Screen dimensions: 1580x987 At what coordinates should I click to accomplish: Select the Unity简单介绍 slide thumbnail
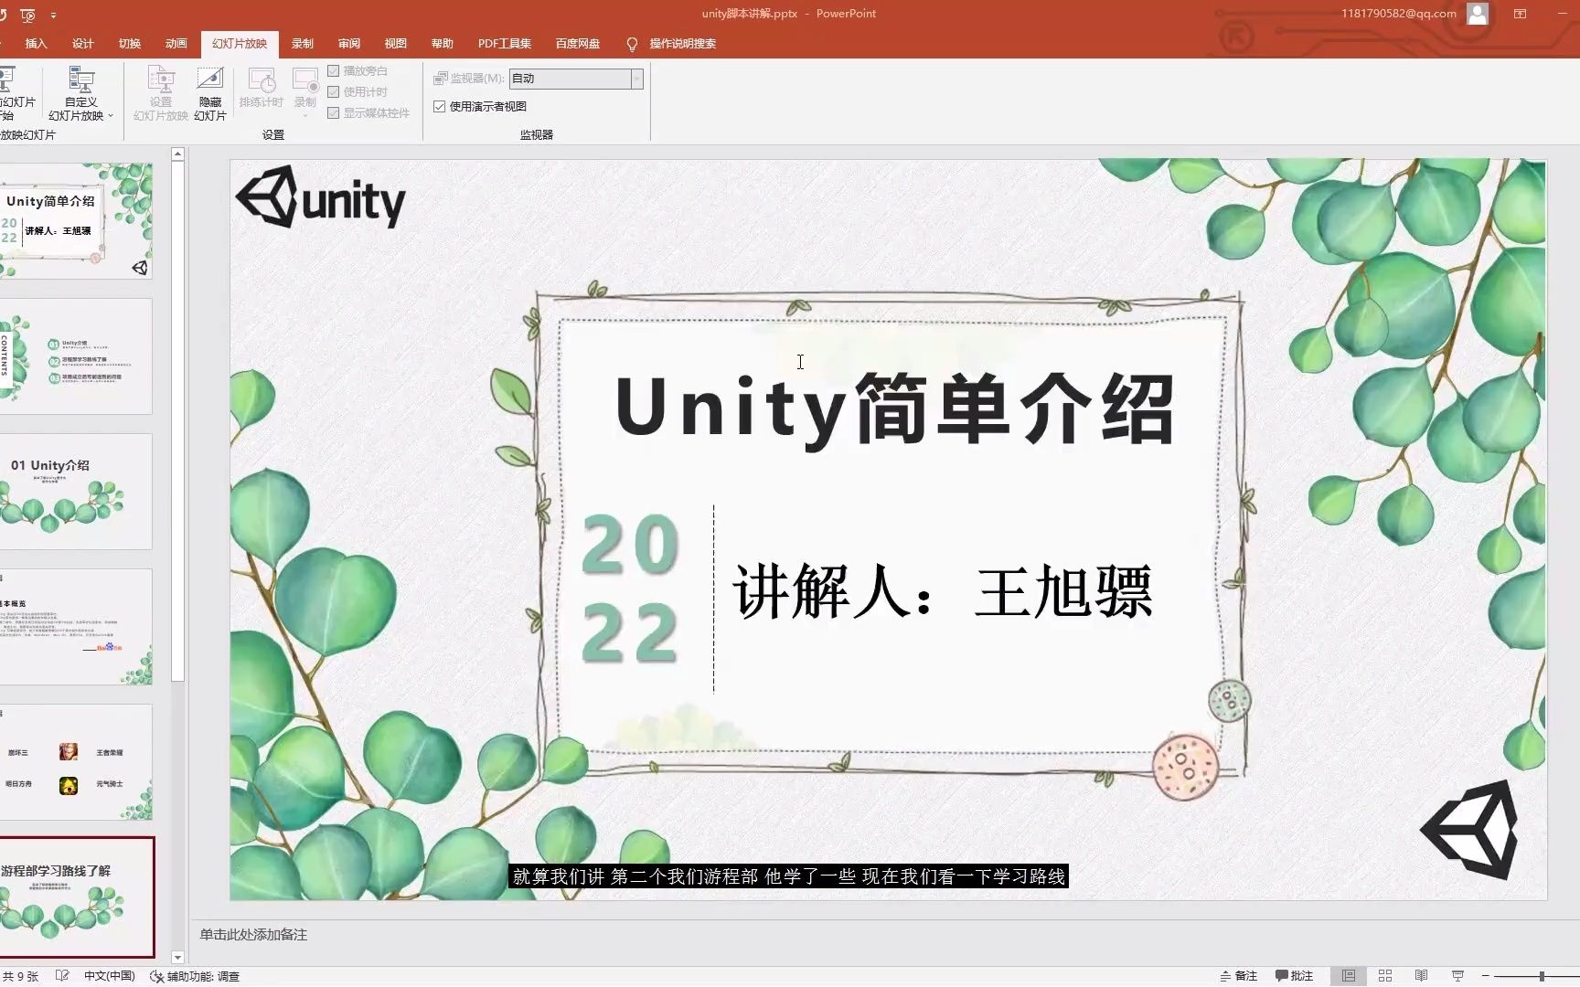(x=76, y=221)
